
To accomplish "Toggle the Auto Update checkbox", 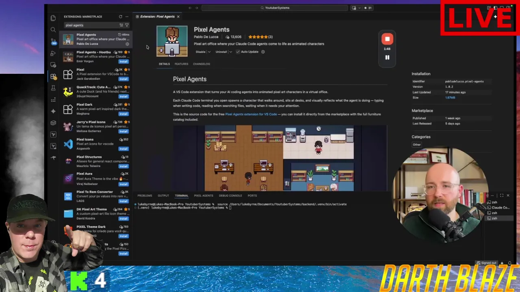I will click(x=238, y=52).
